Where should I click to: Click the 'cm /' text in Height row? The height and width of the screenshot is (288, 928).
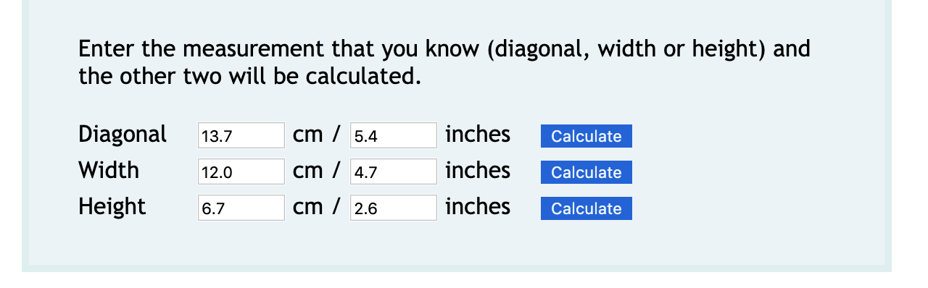coord(317,207)
